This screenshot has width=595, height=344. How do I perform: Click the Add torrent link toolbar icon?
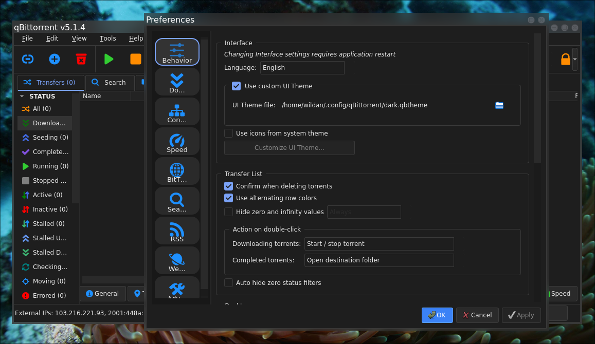click(x=28, y=59)
